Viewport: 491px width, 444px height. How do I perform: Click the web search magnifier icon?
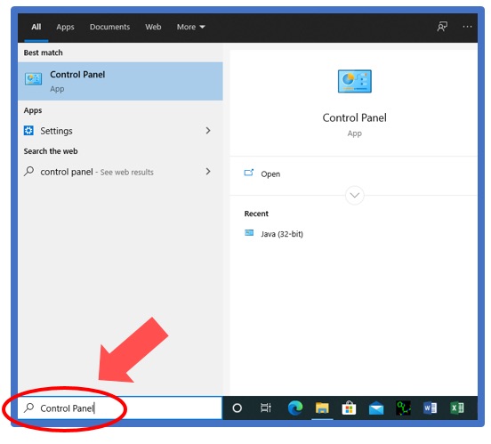[x=28, y=172]
